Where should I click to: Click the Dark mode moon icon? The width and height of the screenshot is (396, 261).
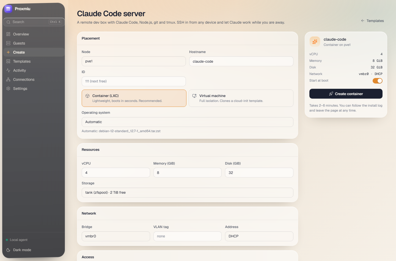(x=8, y=250)
